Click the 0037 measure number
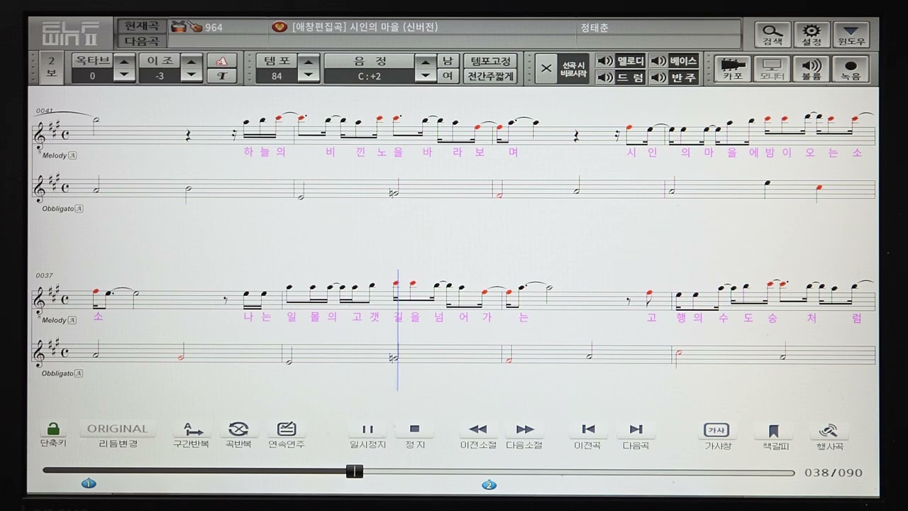The width and height of the screenshot is (908, 511). coord(45,275)
